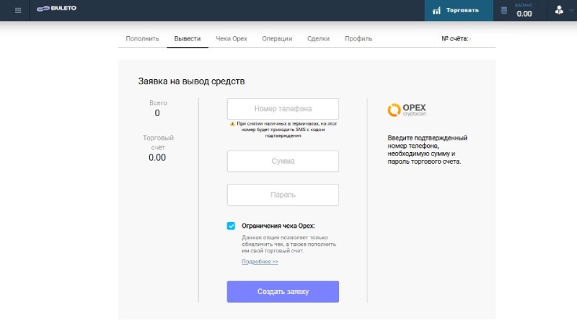Click the 0.00 value under Торговый счёт
Screen dimensions: 577x323
[x=157, y=157]
